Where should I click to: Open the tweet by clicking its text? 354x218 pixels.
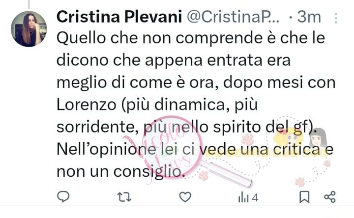(196, 105)
